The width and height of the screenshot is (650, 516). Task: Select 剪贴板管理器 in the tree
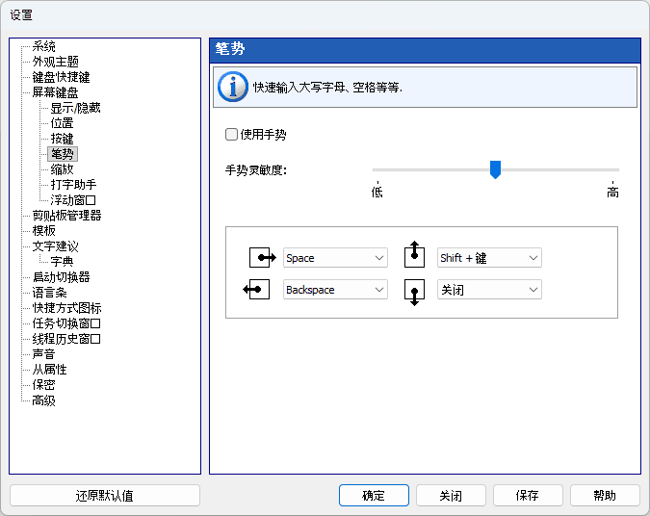click(x=66, y=216)
